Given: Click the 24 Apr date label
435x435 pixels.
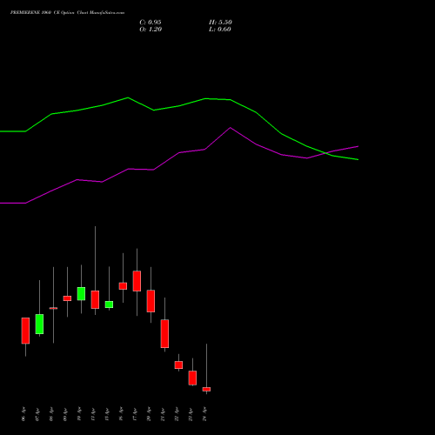Looking at the screenshot, I should click(204, 414).
